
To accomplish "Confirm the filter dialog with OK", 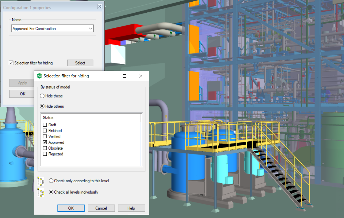I will [71, 208].
